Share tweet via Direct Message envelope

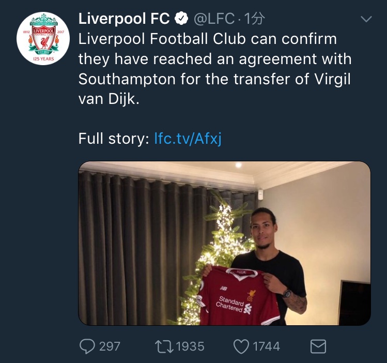[x=318, y=346]
